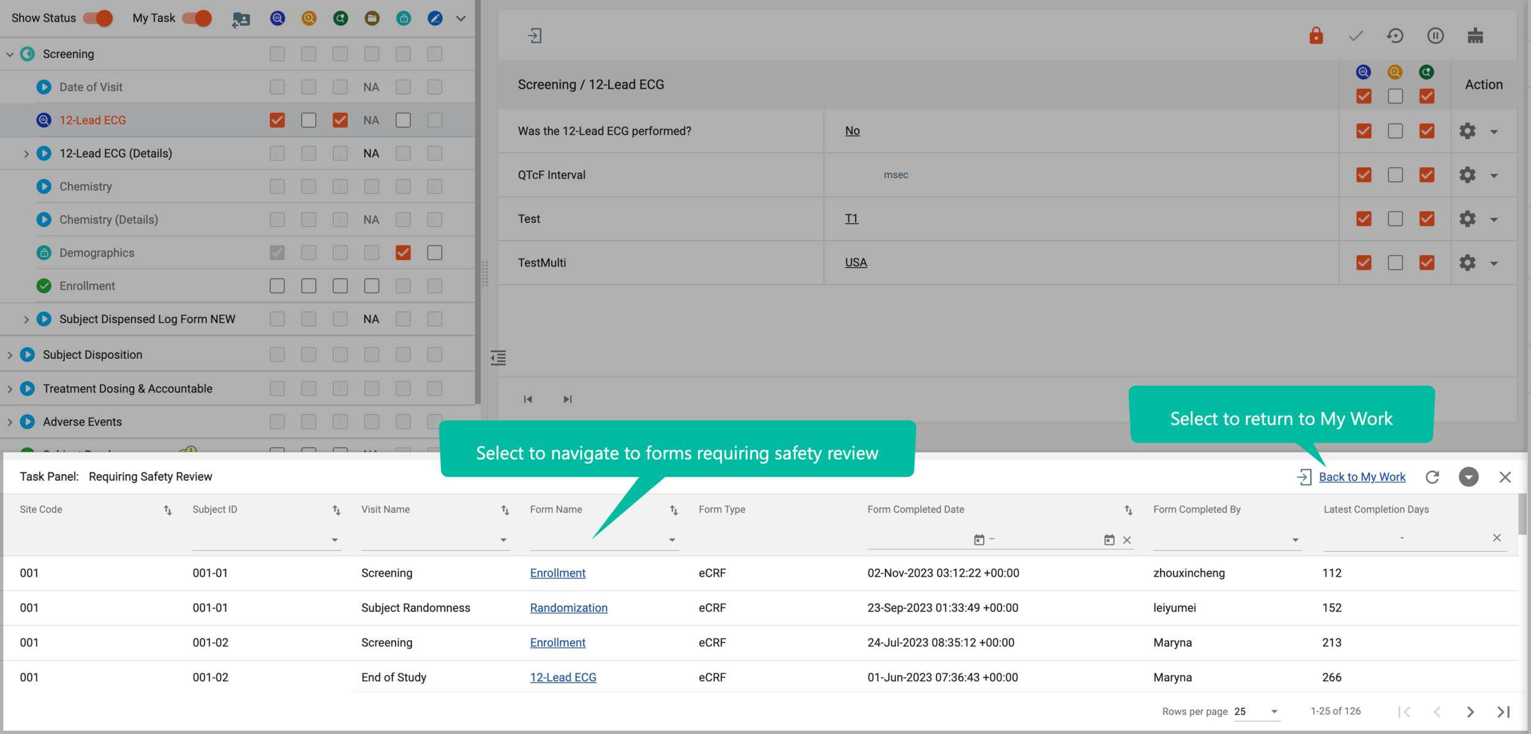Expand Treatment Dosing & Accountable visit
The image size is (1531, 734).
point(10,389)
